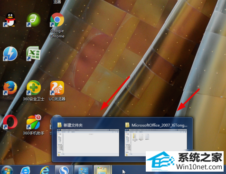The image size is (226, 174).
Task: Open the Control Panel taskbar button
Action: (x=84, y=170)
